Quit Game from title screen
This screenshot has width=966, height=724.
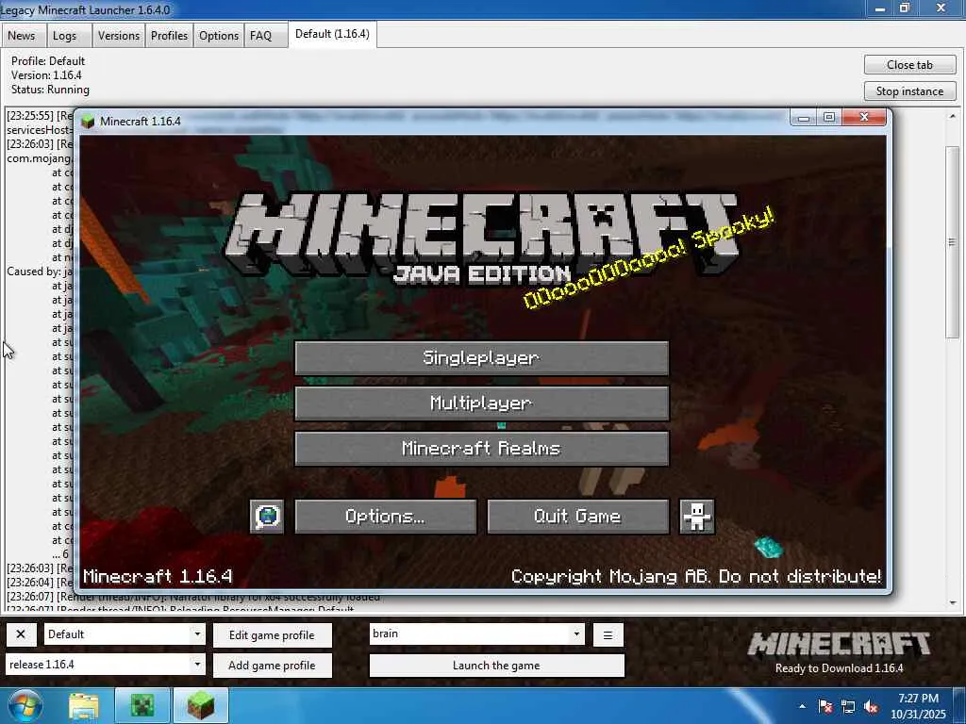tap(578, 516)
